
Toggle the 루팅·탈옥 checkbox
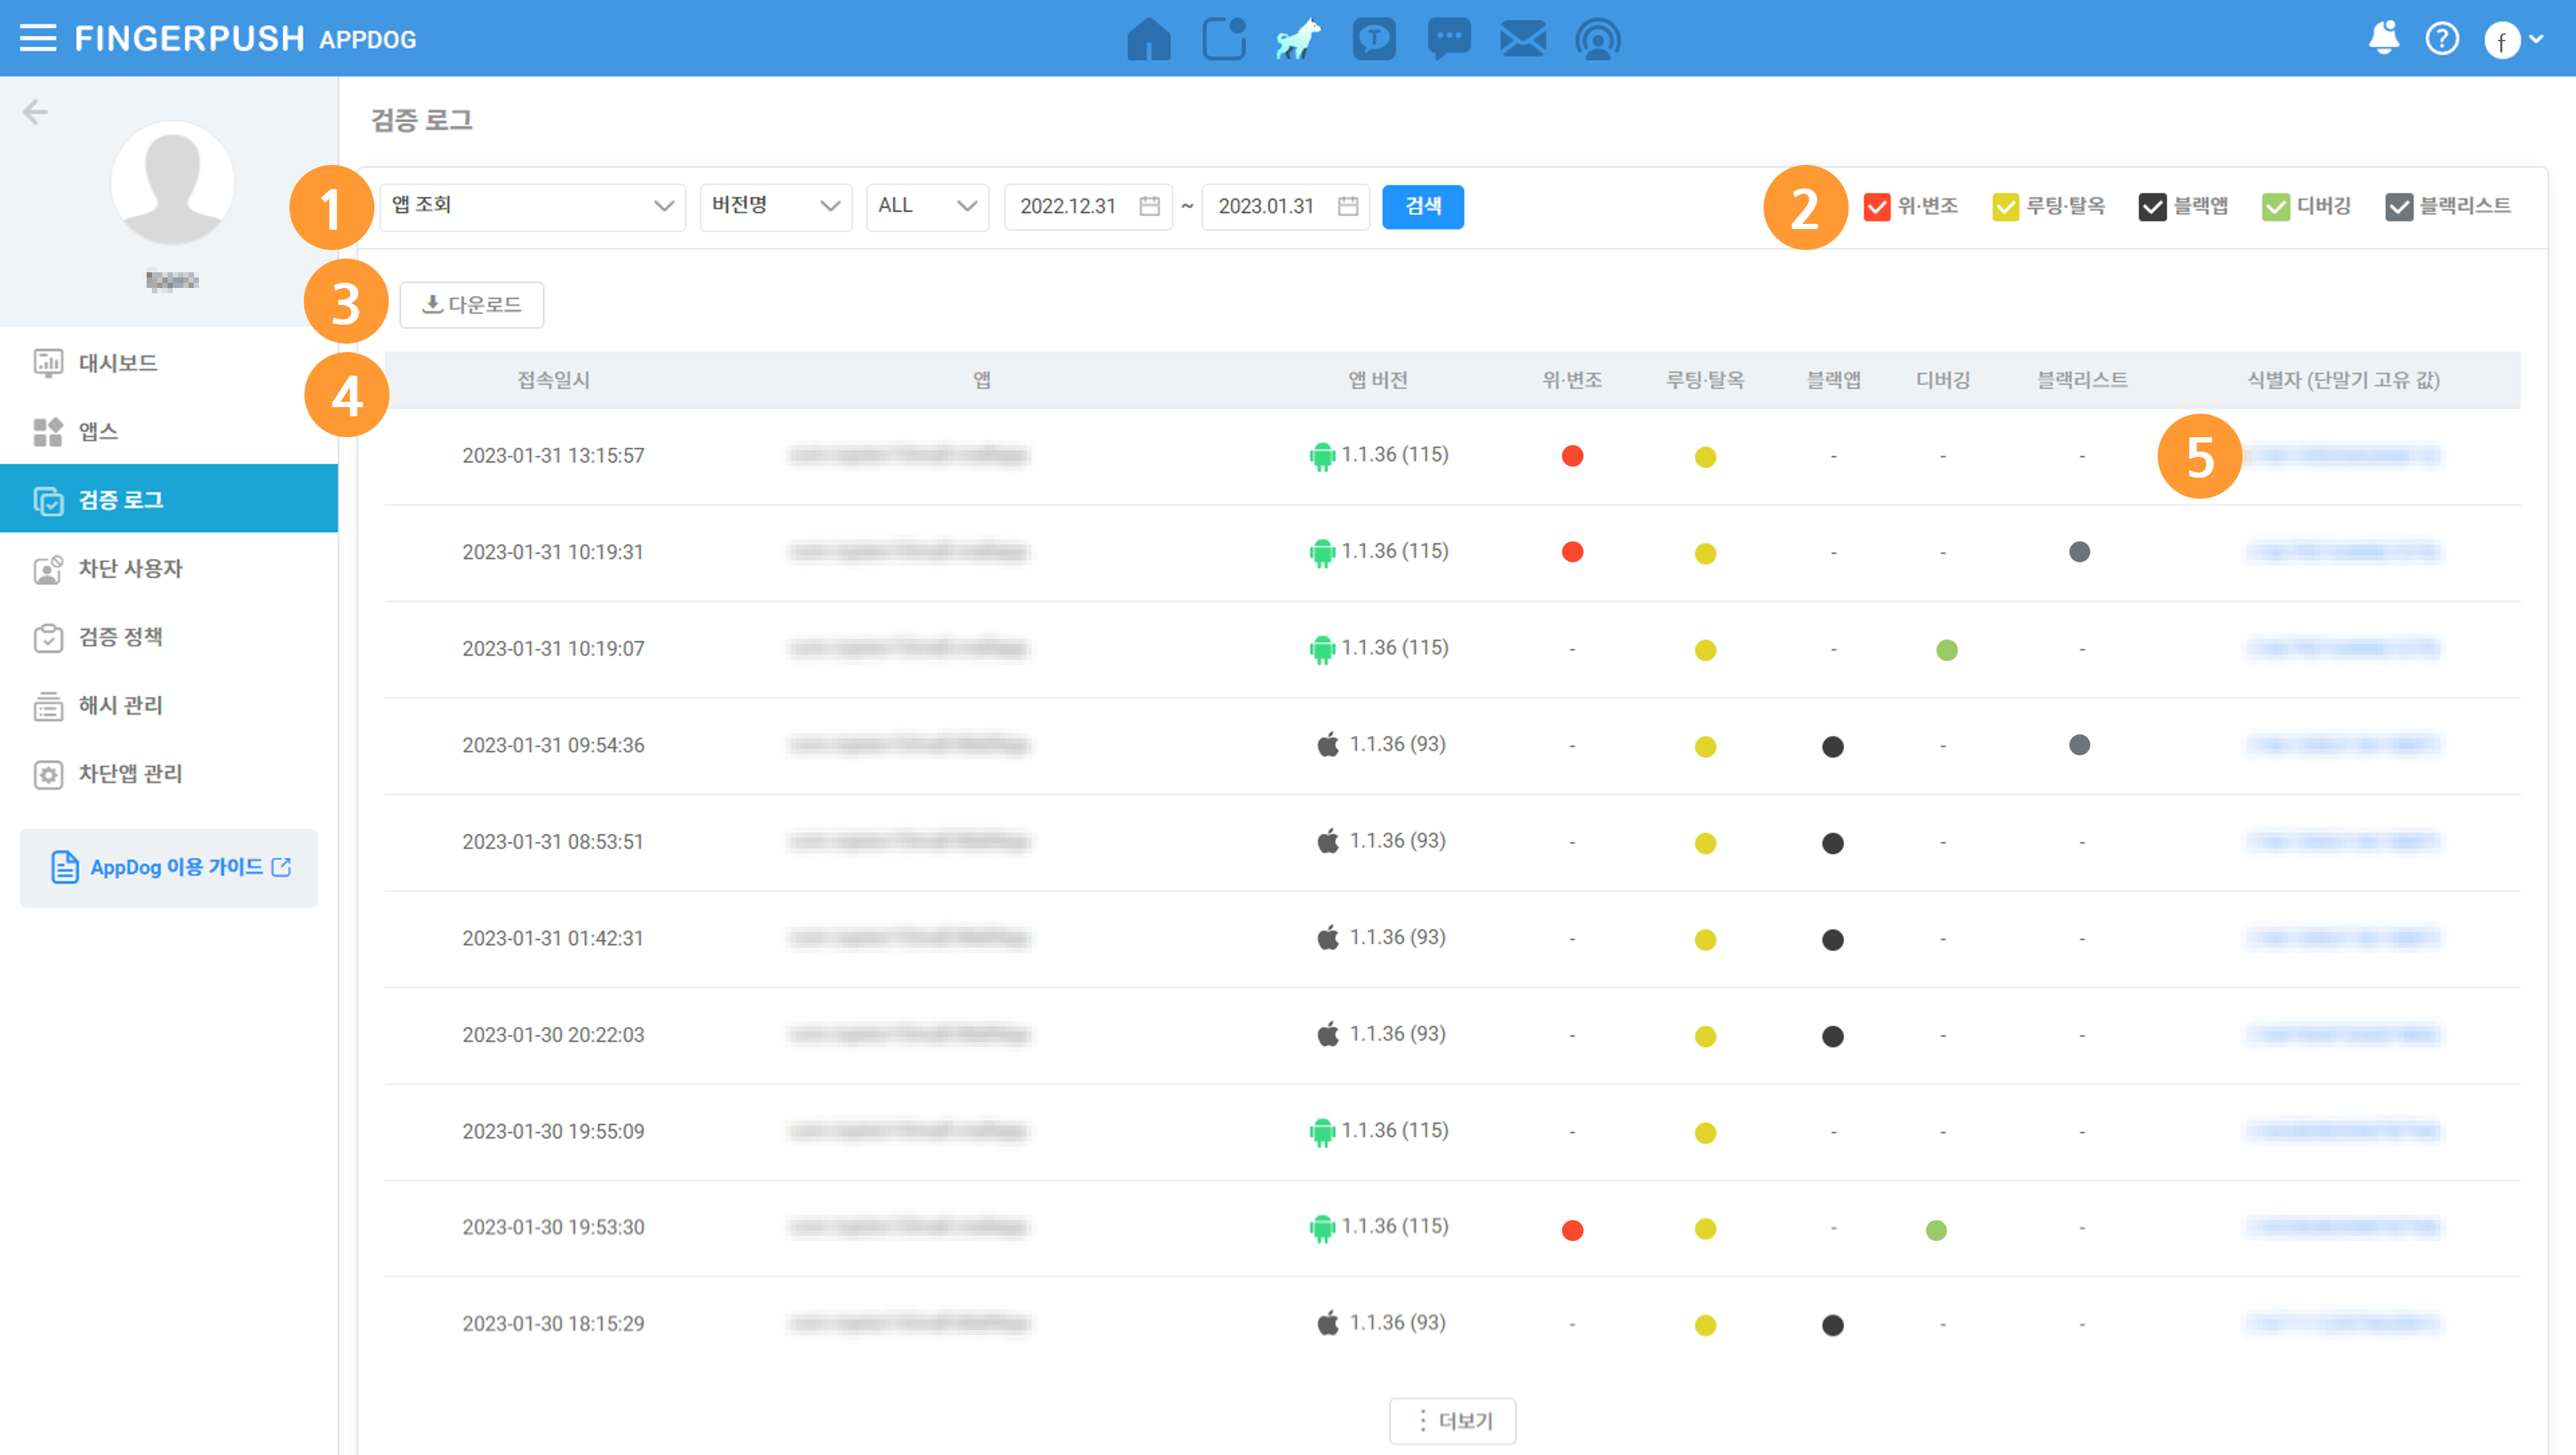2005,207
